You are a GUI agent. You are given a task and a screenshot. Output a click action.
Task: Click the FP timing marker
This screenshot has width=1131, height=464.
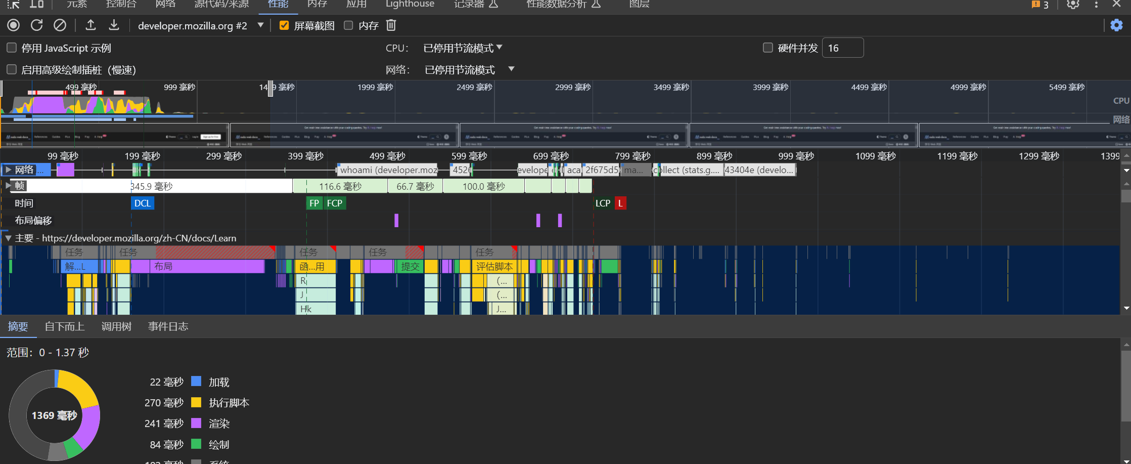coord(314,203)
